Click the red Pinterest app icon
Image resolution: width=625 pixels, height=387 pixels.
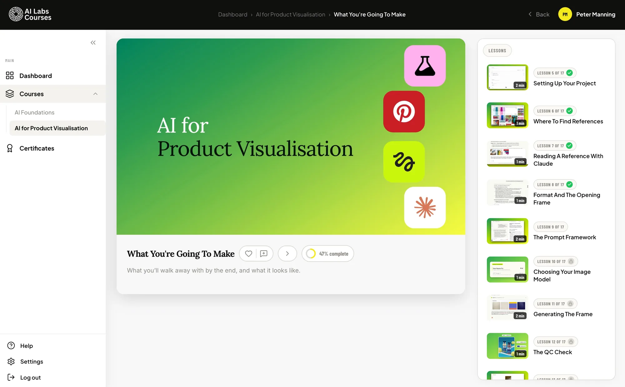pyautogui.click(x=404, y=112)
